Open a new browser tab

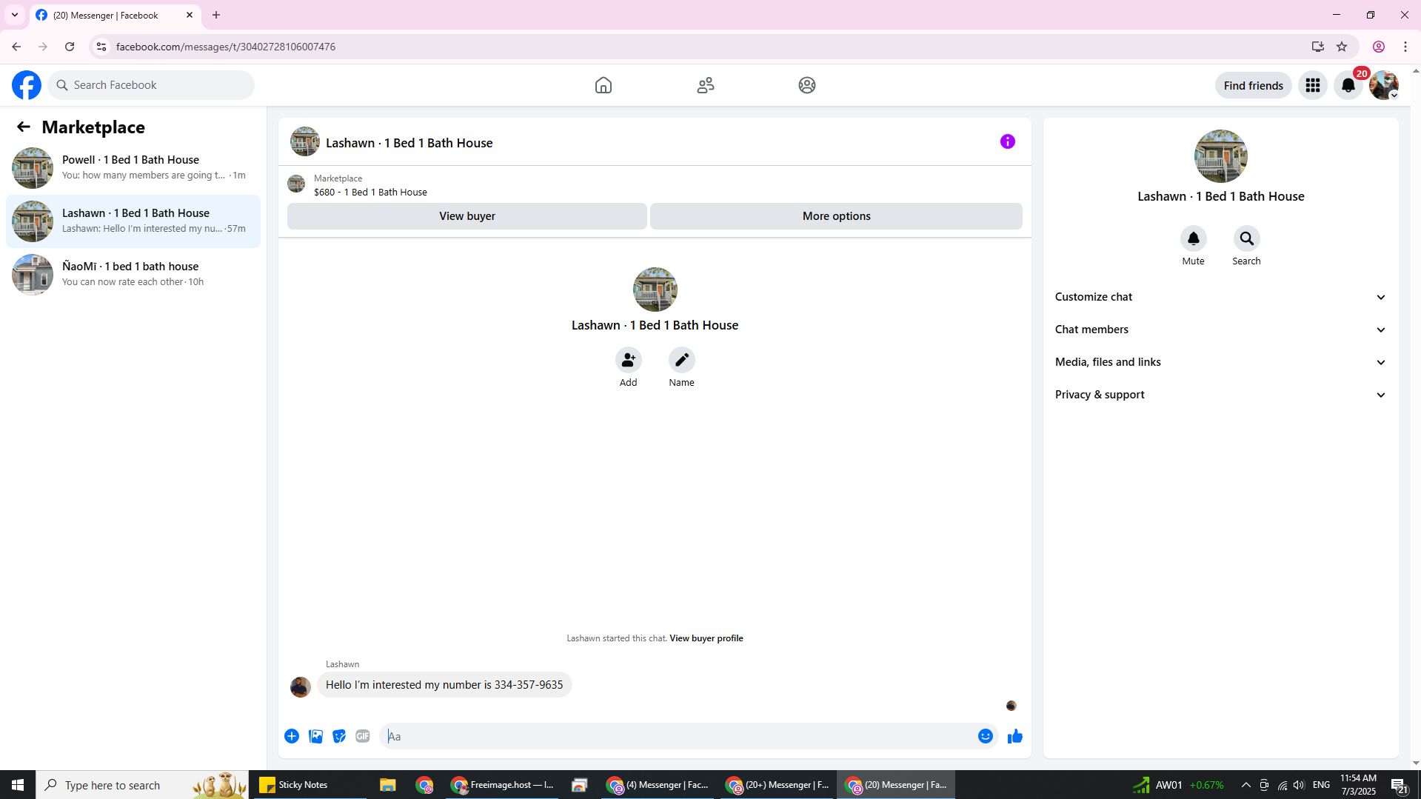tap(216, 15)
